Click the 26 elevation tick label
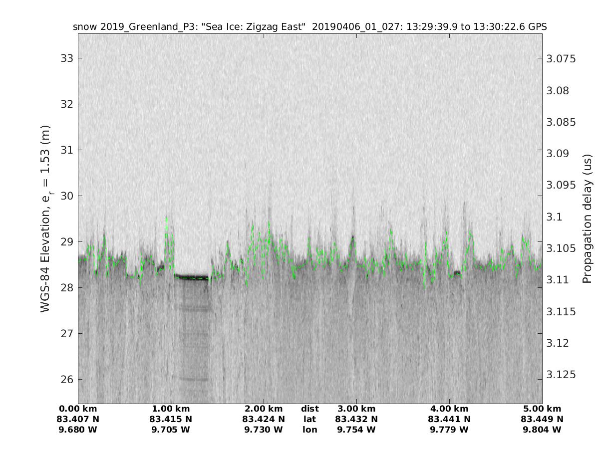 click(67, 380)
